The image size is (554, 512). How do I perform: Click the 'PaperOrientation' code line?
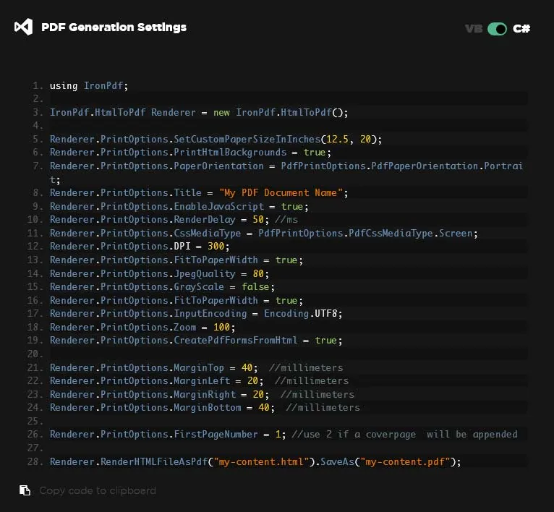click(x=286, y=173)
